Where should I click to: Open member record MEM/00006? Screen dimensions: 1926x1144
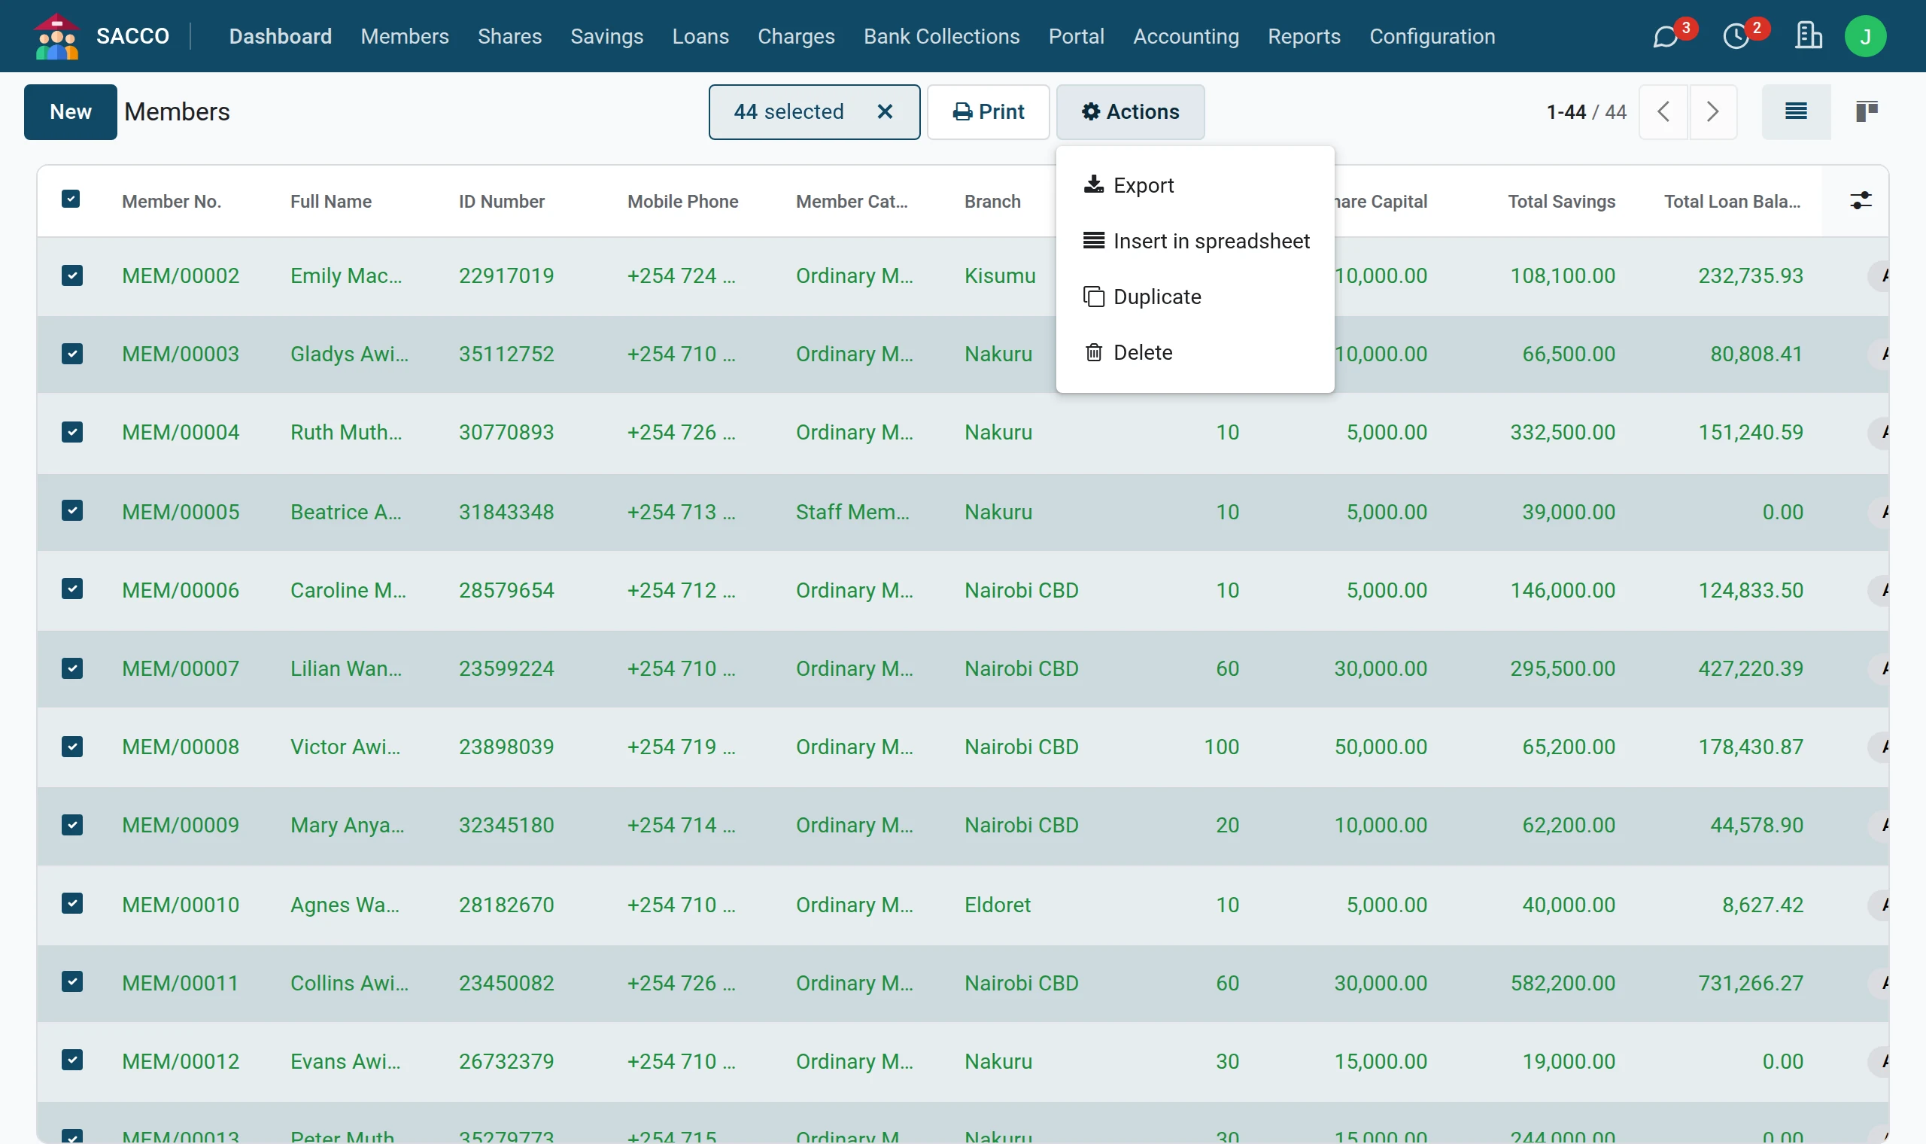pyautogui.click(x=181, y=591)
